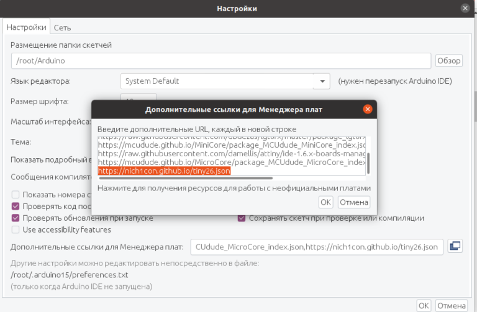
Task: Click the vertical scrollbar of the URL list
Action: pyautogui.click(x=368, y=163)
